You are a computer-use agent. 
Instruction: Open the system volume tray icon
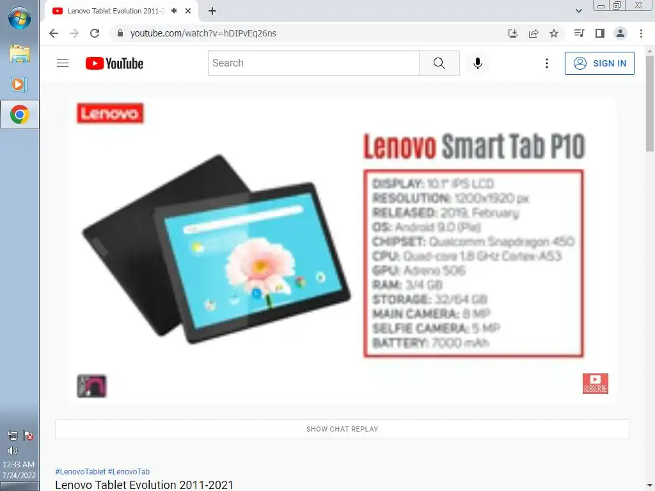pos(13,451)
